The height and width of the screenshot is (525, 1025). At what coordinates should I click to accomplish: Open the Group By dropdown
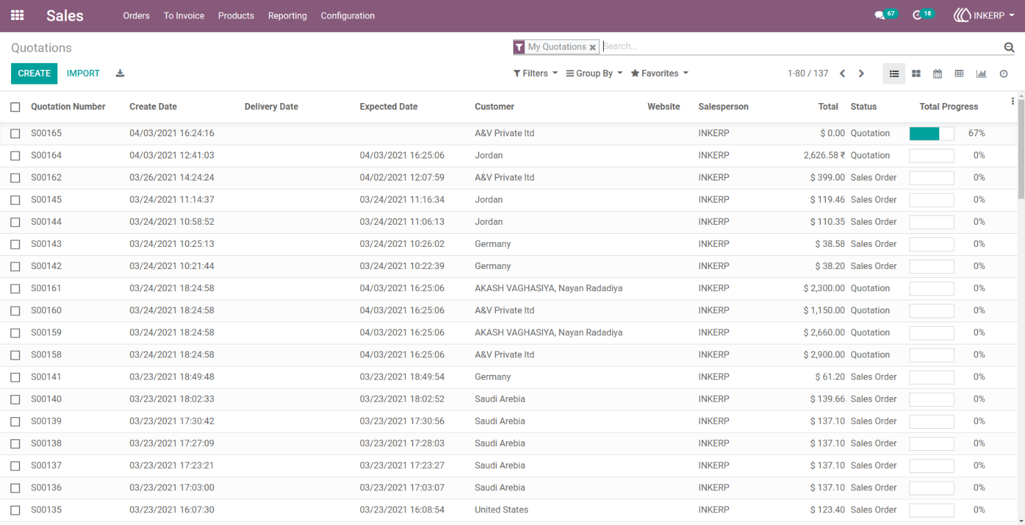click(x=594, y=73)
